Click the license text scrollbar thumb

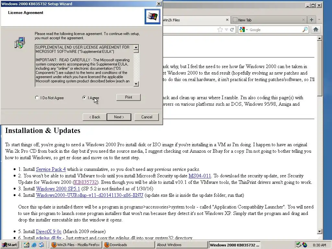(136, 51)
